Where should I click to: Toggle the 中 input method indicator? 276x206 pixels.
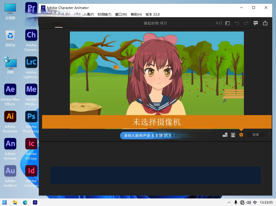[x=255, y=203]
